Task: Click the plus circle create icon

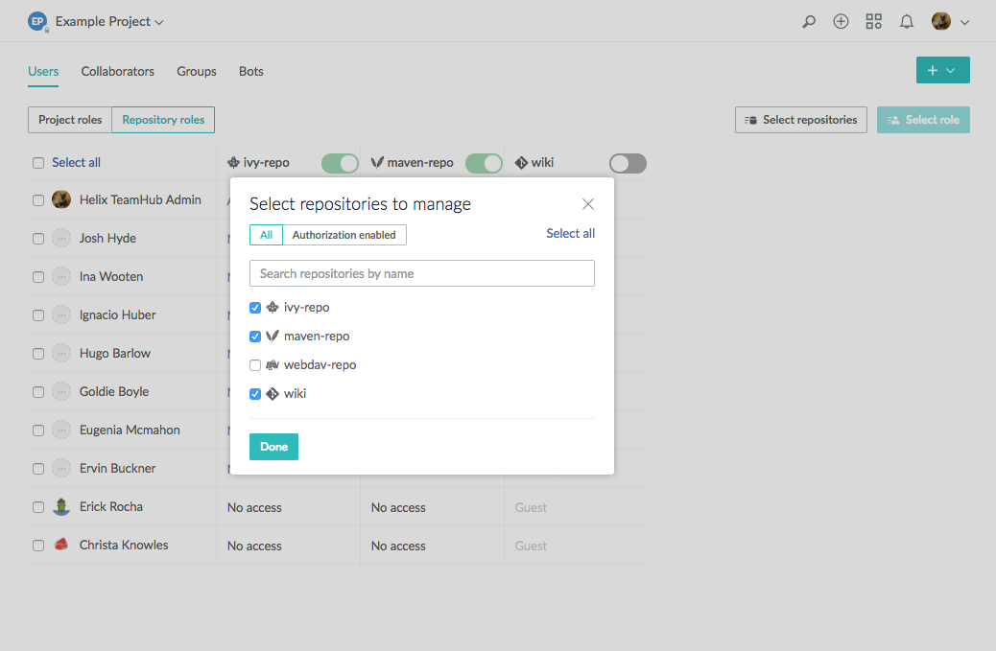Action: tap(841, 21)
